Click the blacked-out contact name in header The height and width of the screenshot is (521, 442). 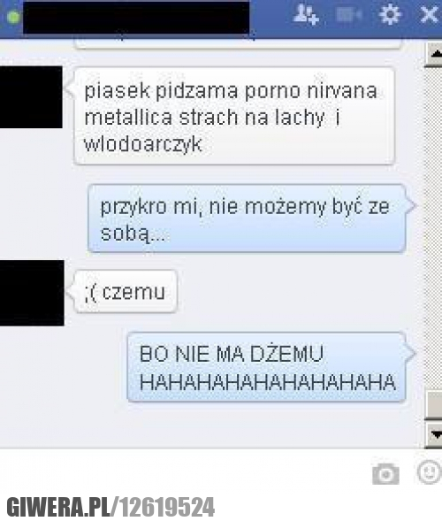136,17
